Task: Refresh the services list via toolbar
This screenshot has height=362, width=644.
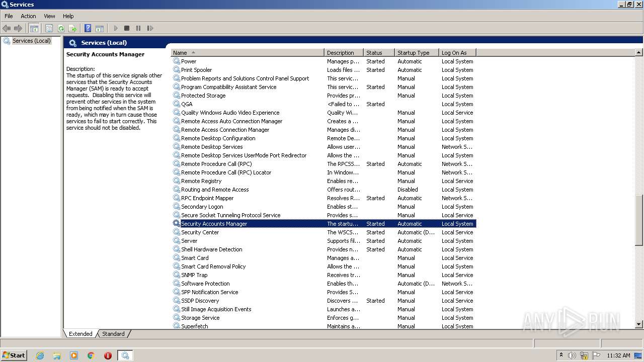Action: [x=61, y=29]
